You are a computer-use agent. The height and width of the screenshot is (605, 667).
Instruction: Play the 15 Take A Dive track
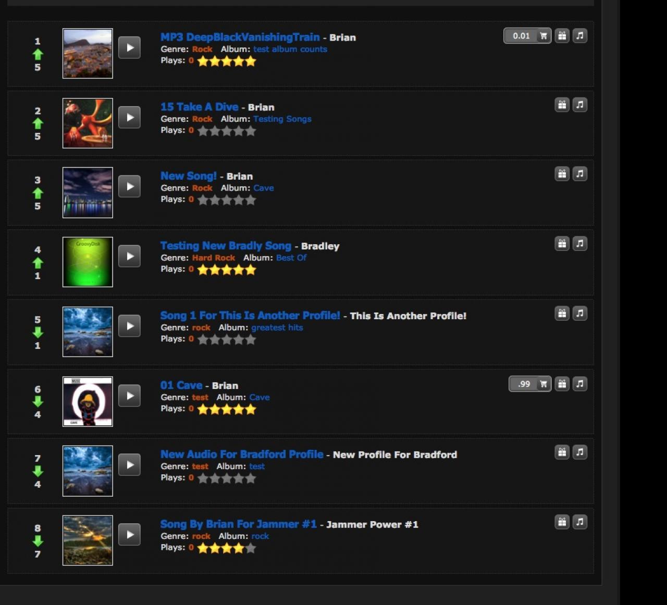[x=129, y=117]
